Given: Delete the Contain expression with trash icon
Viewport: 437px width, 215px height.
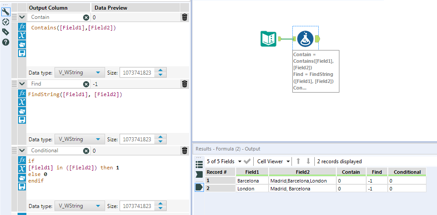Looking at the screenshot, I should 185,17.
